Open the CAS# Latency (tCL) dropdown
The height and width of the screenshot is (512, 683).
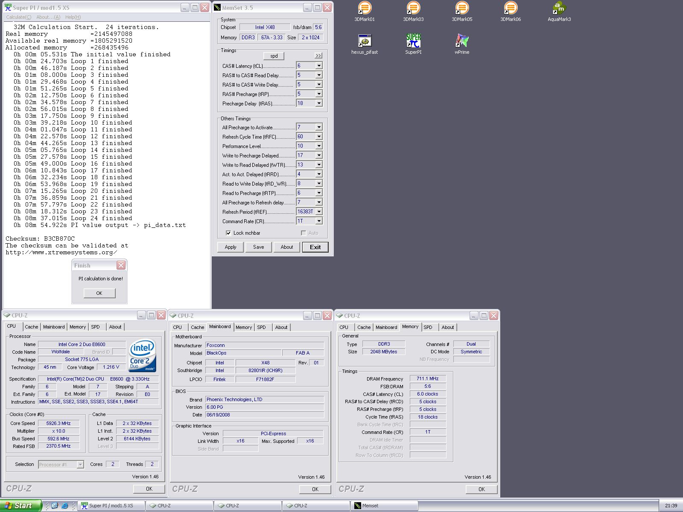(x=319, y=66)
